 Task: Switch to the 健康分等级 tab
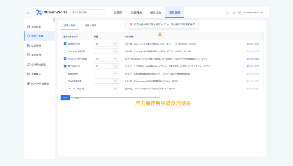point(90,25)
